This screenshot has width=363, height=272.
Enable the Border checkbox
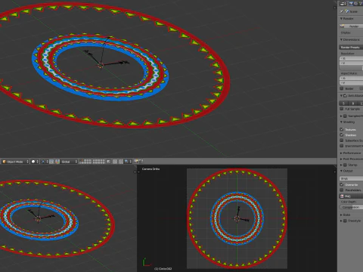pos(342,88)
